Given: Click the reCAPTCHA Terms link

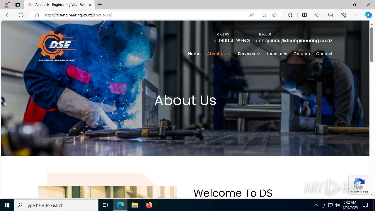Looking at the screenshot, I should point(364,192).
